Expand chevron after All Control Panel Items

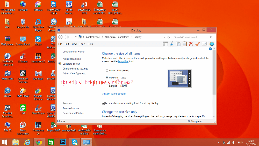pos(131,37)
